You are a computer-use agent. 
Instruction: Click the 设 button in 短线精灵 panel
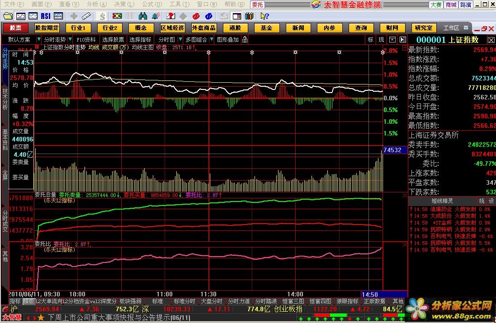[491, 201]
